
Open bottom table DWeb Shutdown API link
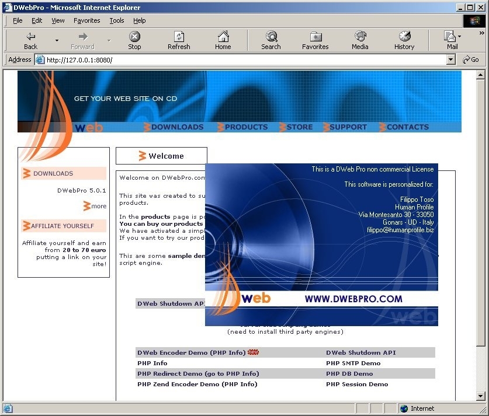[361, 352]
